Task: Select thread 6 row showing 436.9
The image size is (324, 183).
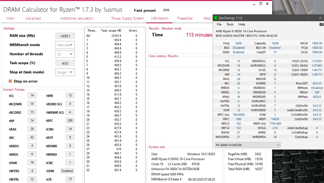Action: coord(112,61)
